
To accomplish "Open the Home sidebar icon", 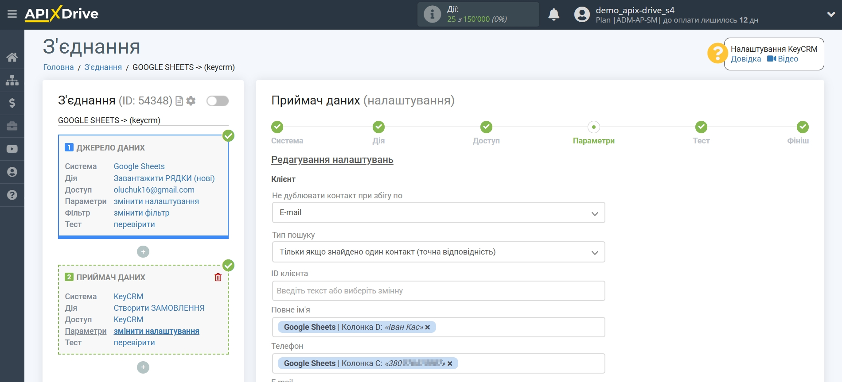I will click(x=12, y=57).
